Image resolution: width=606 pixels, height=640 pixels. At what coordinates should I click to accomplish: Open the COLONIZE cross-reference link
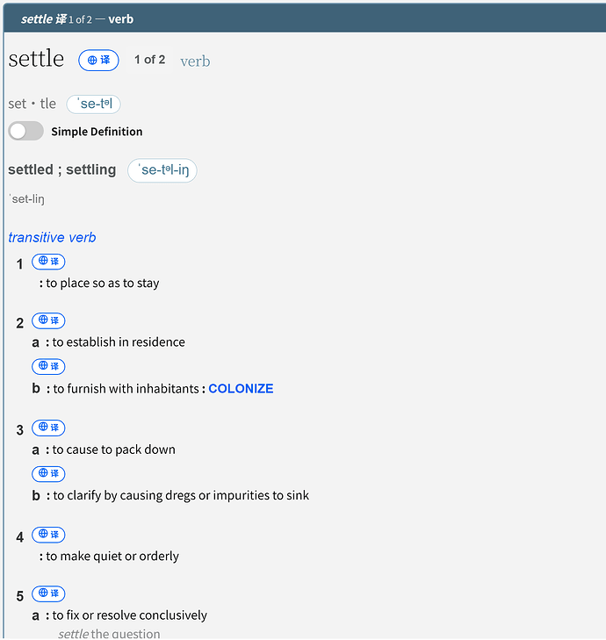(241, 389)
